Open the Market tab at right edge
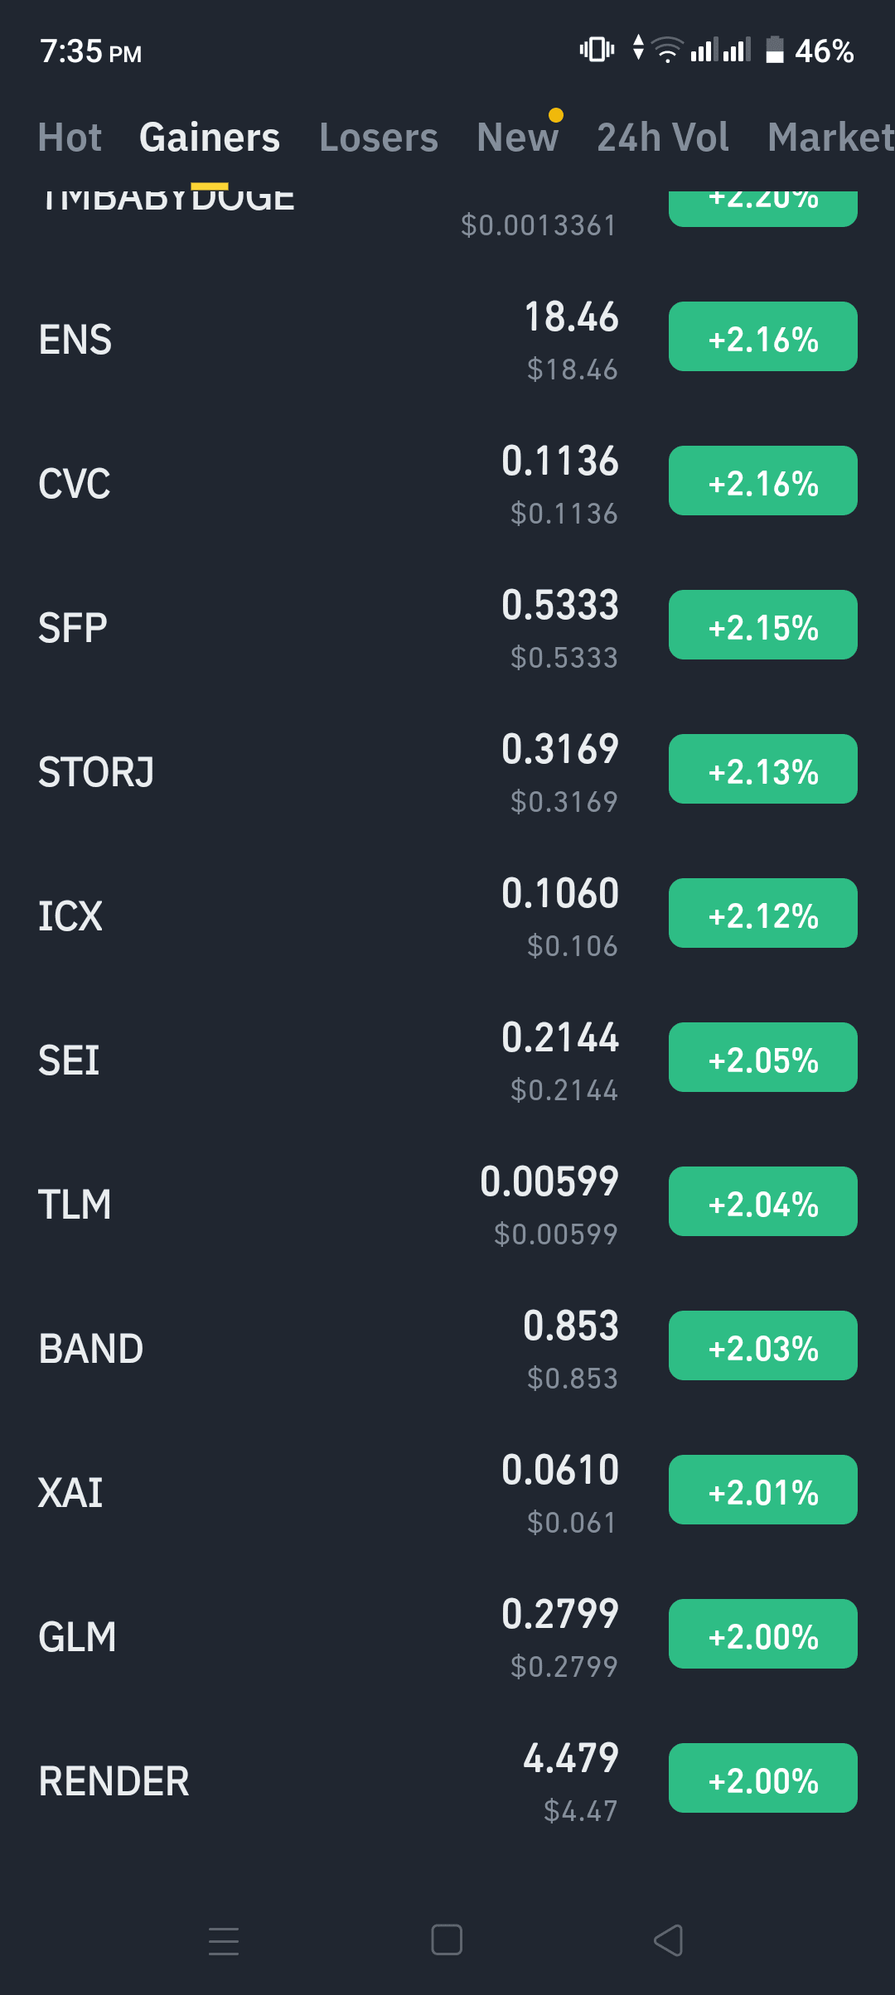Image resolution: width=895 pixels, height=1995 pixels. (831, 138)
